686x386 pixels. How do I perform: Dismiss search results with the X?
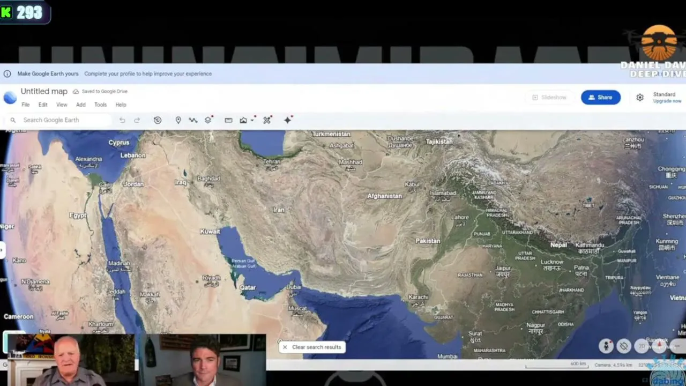point(285,347)
